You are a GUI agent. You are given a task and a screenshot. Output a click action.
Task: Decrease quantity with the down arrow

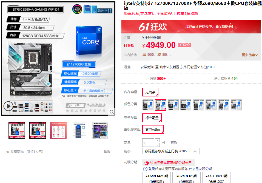(x=157, y=145)
